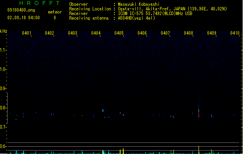Click the meteor count value 6

(x=55, y=18)
